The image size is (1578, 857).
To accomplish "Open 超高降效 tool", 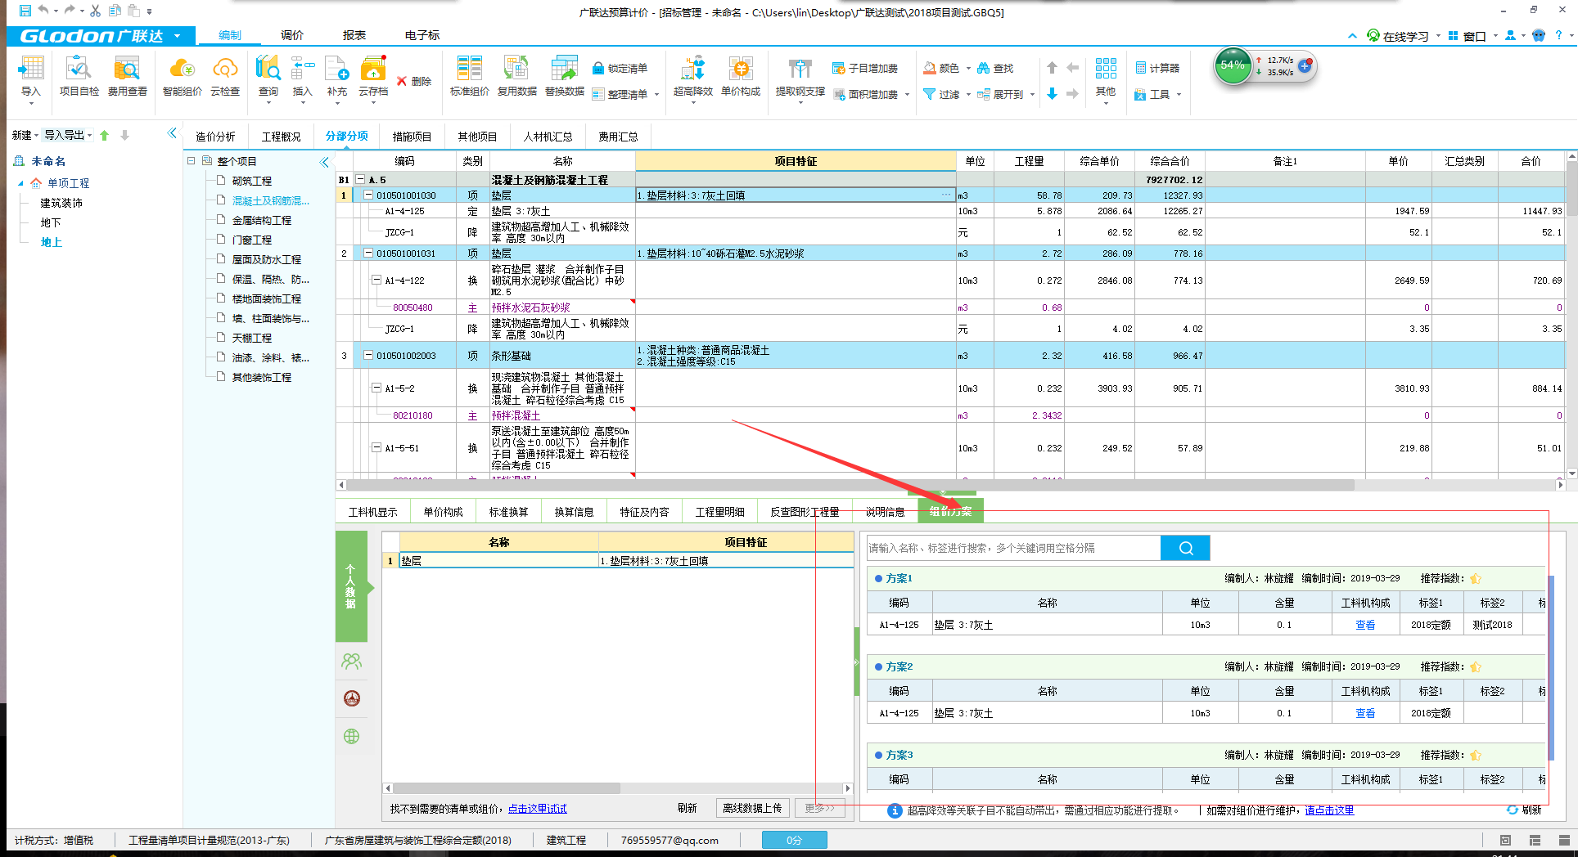I will coord(693,76).
